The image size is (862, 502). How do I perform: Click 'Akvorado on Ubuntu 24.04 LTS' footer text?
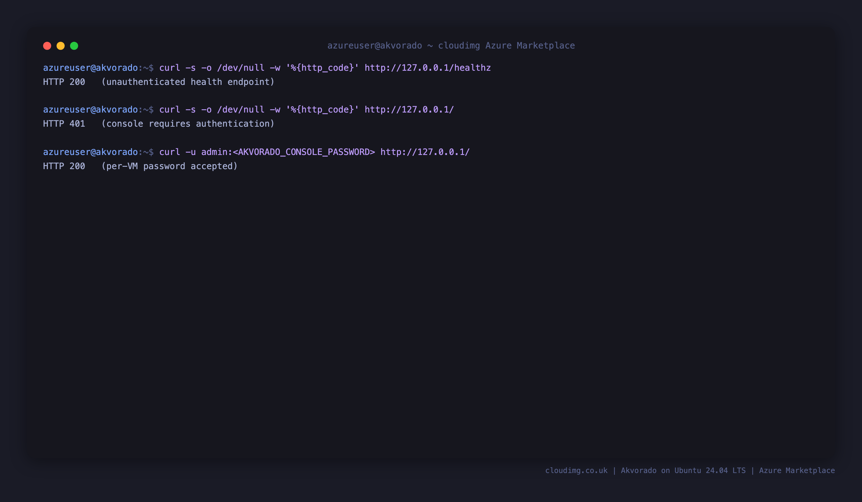coord(683,471)
